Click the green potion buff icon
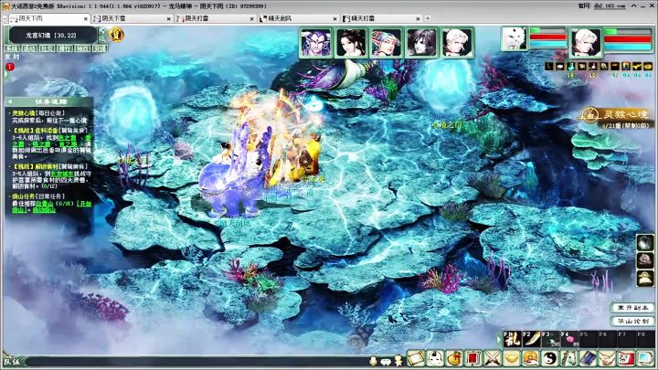Viewport: 658px width, 370px height. point(570,67)
